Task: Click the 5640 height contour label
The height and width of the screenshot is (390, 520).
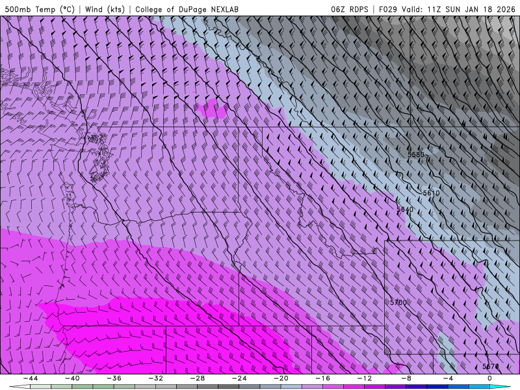Action: coord(405,209)
